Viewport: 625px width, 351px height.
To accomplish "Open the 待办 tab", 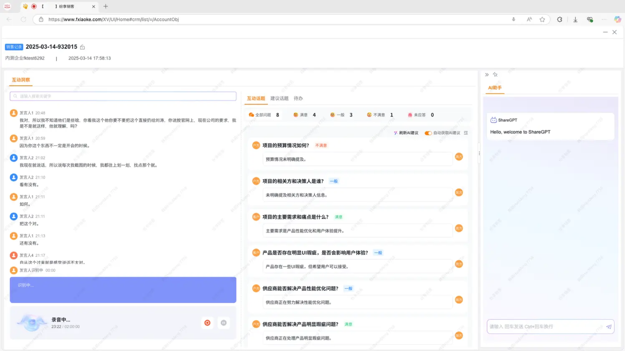I will point(298,98).
